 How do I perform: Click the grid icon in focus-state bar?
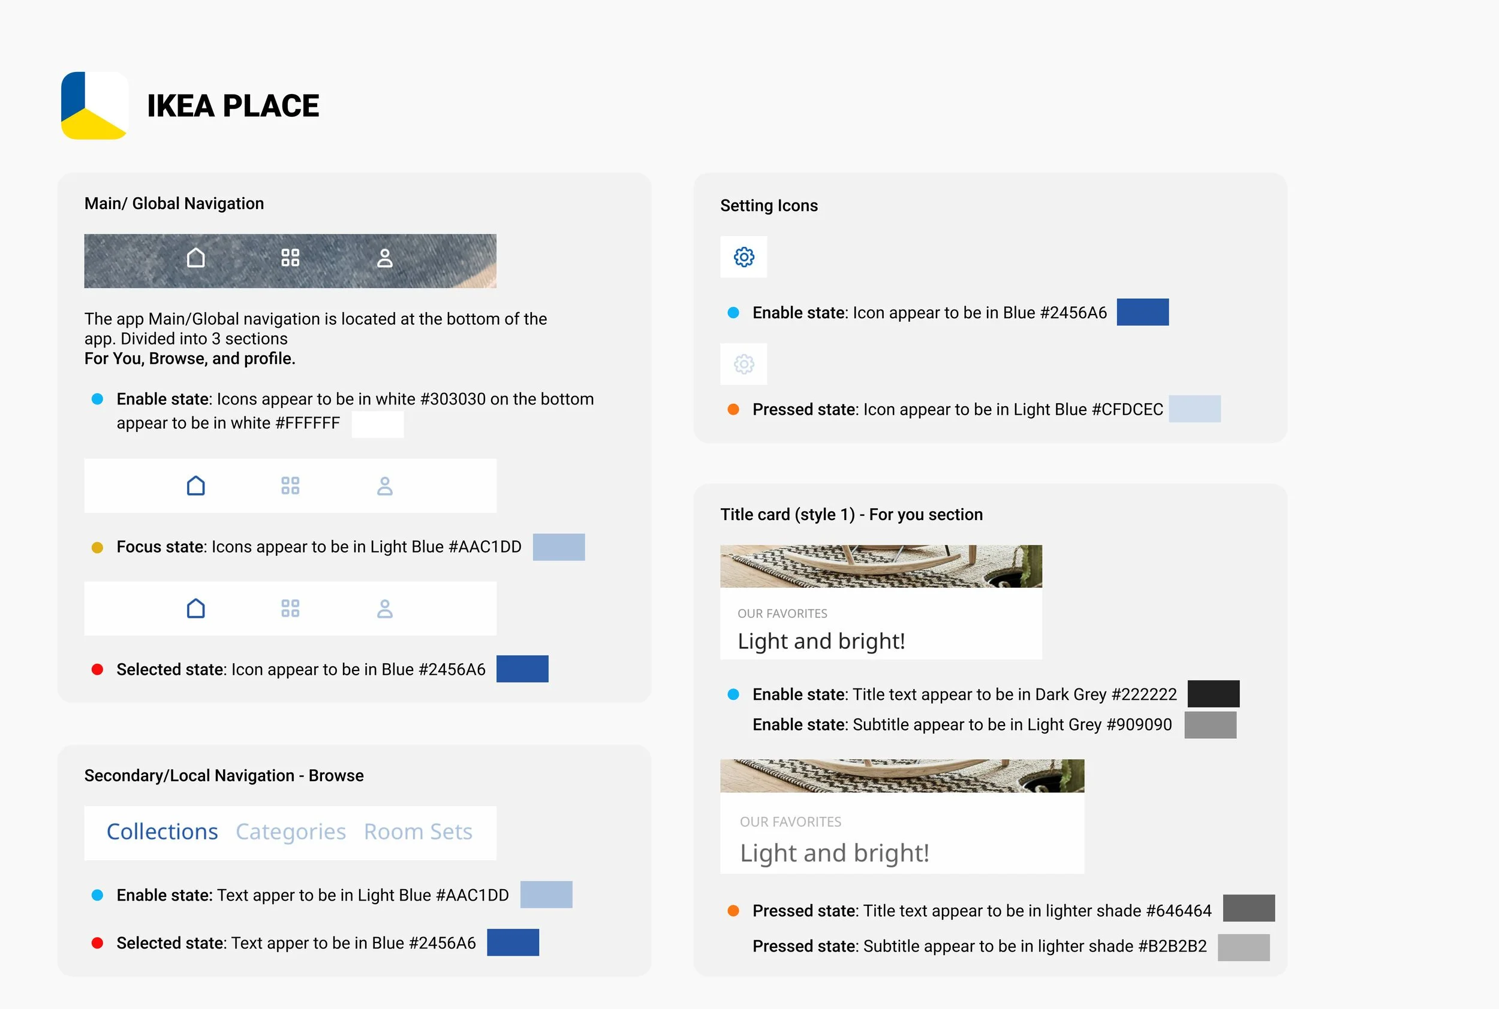pyautogui.click(x=290, y=486)
